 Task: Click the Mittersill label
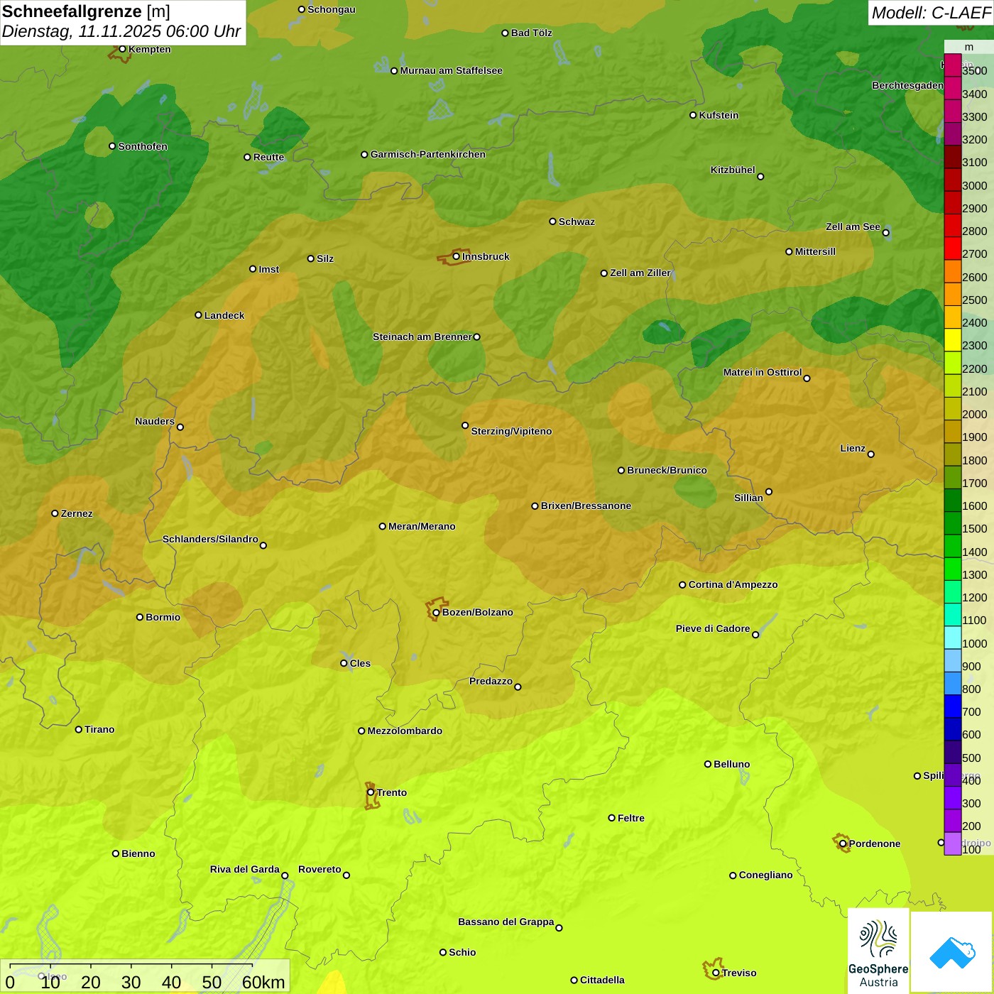tap(815, 251)
